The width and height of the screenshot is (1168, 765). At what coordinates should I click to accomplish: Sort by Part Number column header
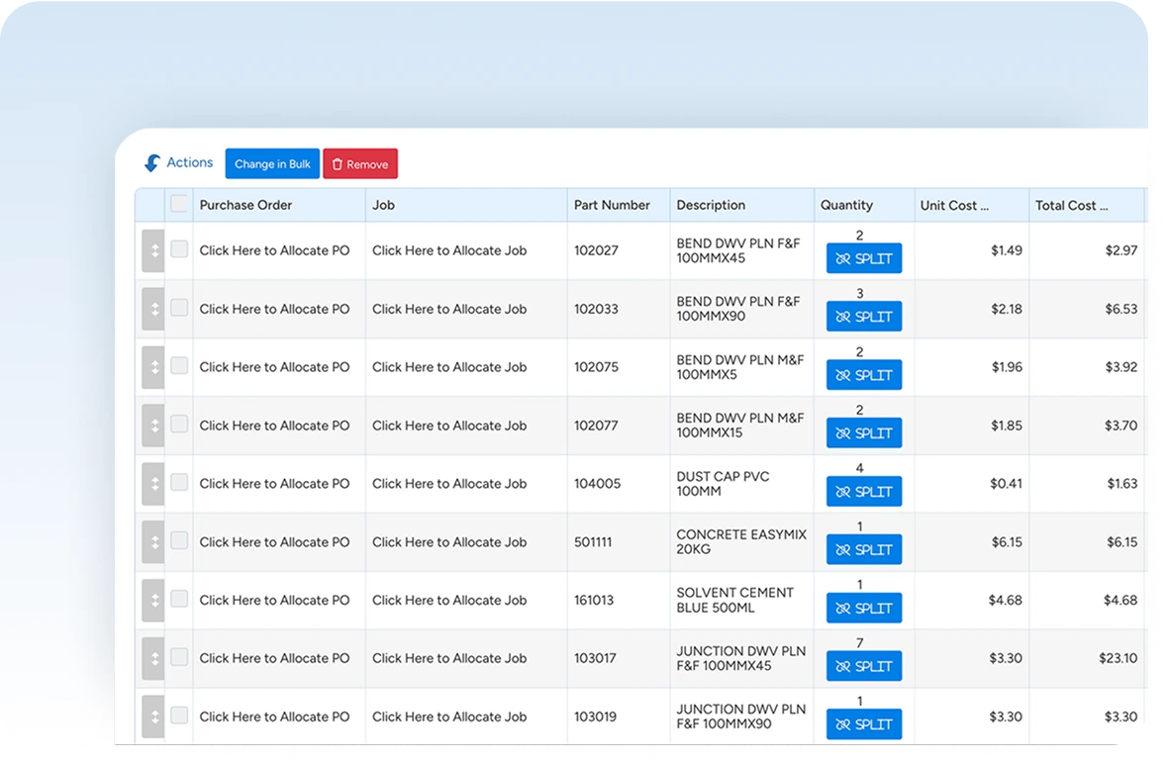click(x=612, y=205)
